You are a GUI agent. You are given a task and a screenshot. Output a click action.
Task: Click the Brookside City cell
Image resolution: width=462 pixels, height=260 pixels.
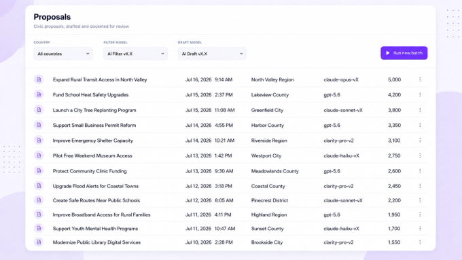tap(266, 242)
